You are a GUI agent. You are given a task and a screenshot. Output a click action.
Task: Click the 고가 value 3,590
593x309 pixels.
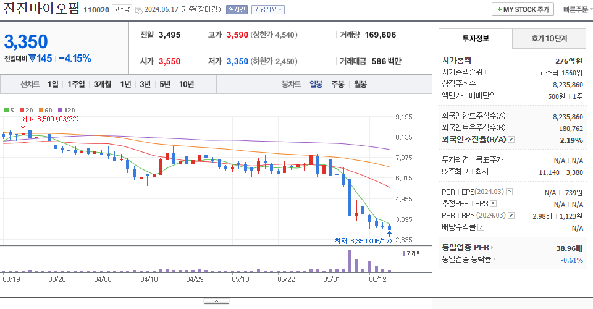click(x=237, y=35)
